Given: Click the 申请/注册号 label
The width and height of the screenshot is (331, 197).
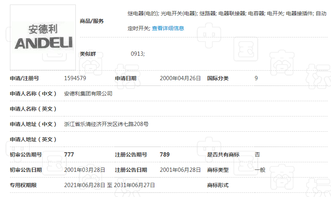Looking at the screenshot, I should pyautogui.click(x=24, y=78).
